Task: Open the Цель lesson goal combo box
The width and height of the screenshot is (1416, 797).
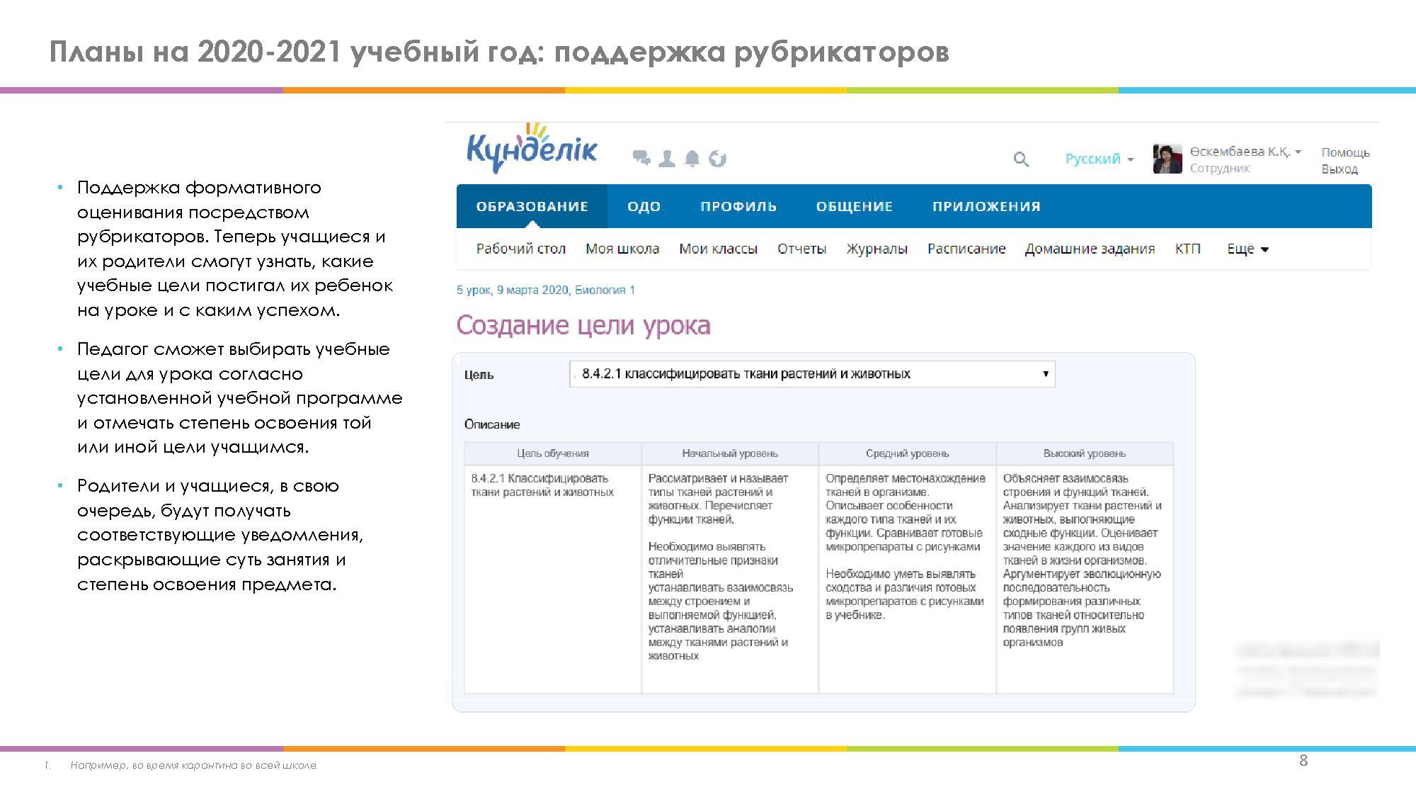Action: (x=812, y=373)
